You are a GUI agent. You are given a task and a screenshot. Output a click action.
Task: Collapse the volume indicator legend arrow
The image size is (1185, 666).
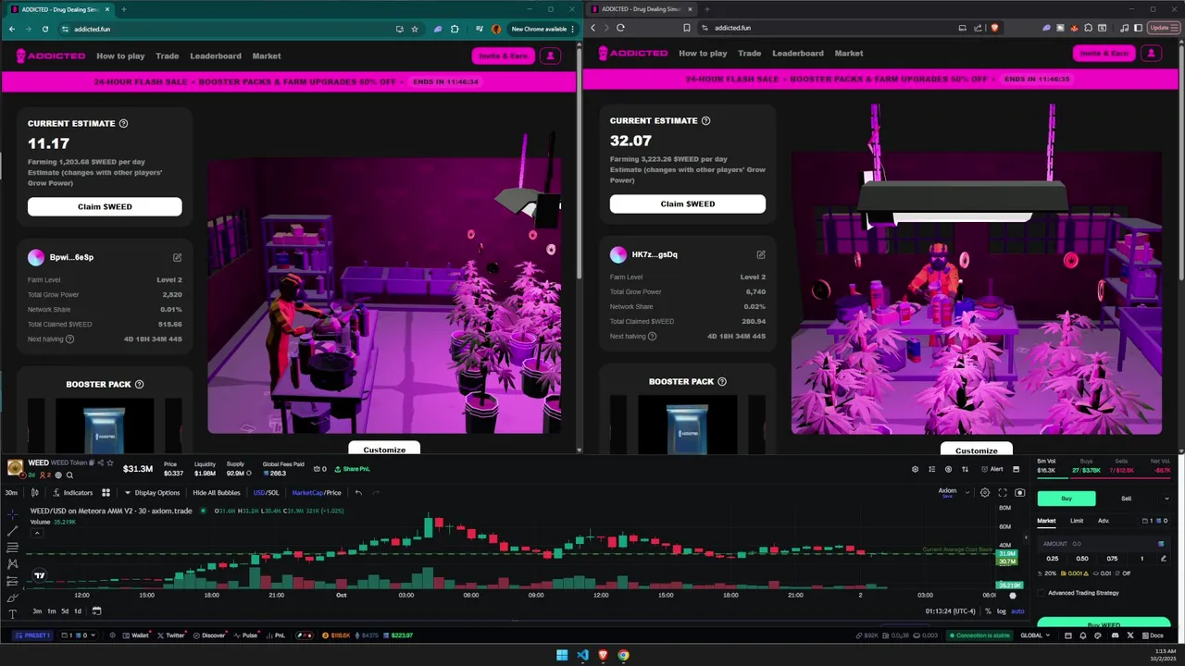pos(36,533)
